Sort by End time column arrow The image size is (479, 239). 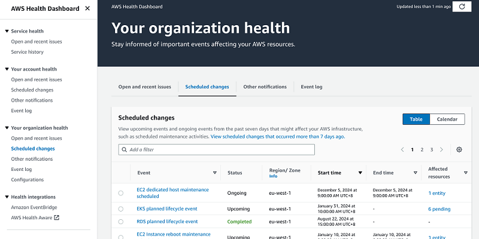415,173
